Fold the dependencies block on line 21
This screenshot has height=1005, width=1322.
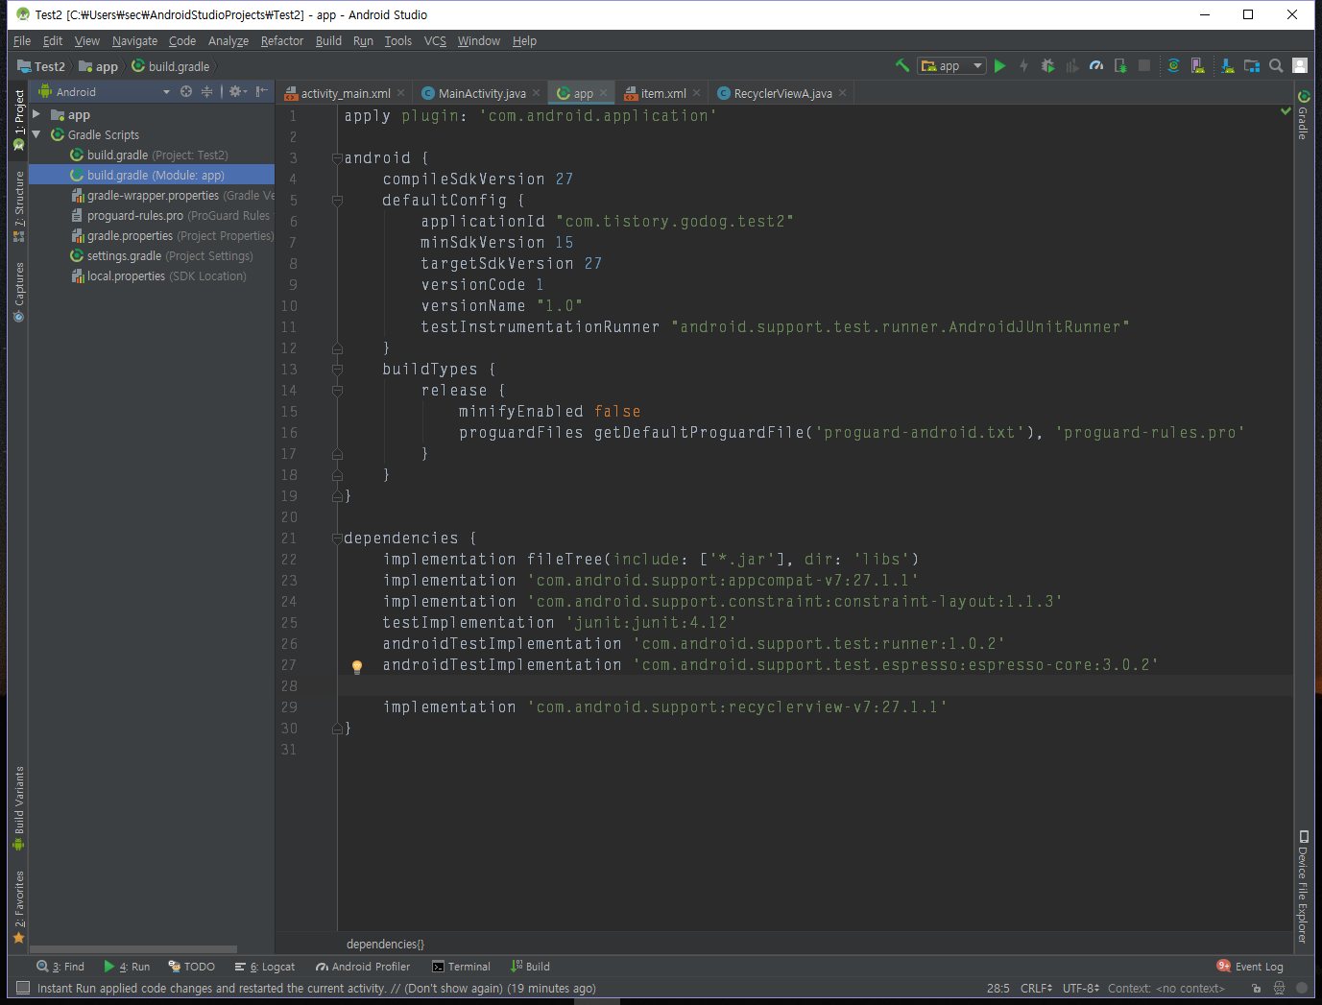point(337,538)
